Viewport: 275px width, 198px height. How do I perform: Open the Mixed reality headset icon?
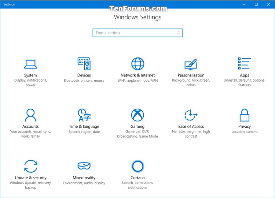pyautogui.click(x=84, y=166)
